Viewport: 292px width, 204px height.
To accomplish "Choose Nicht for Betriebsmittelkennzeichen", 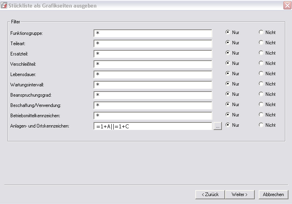I will coord(267,115).
